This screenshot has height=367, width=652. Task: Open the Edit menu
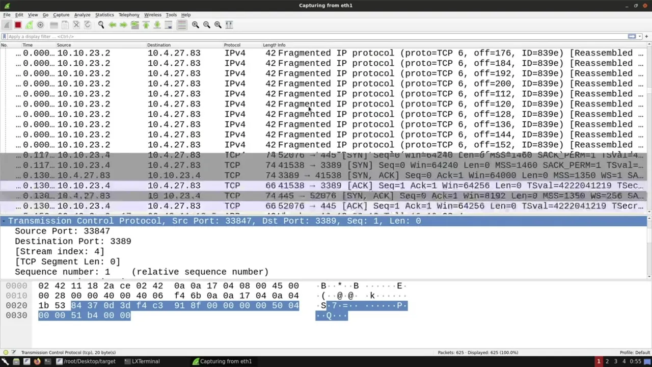coord(19,15)
